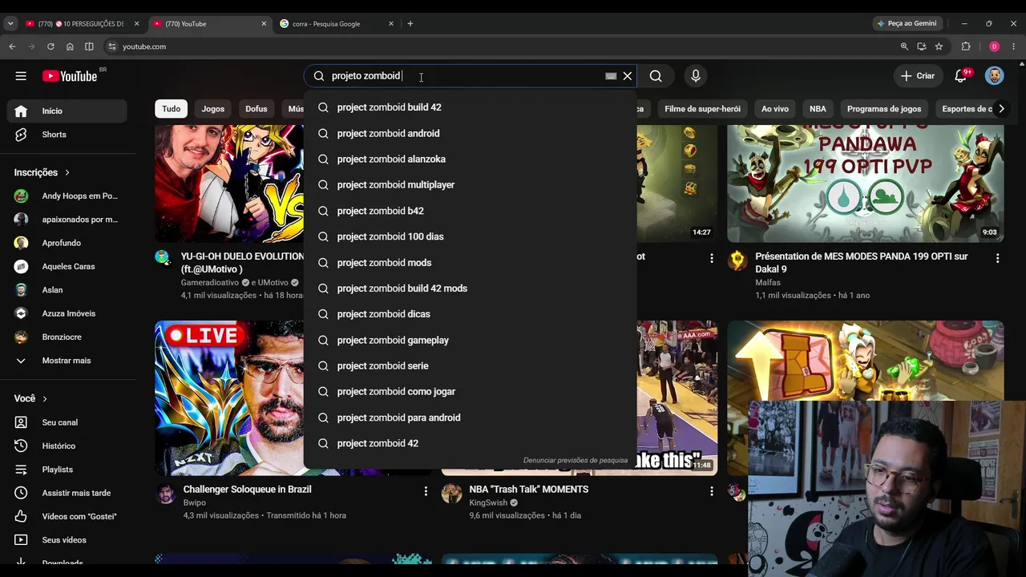Reload the page in browser toolbar
Viewport: 1026px width, 577px height.
(x=50, y=46)
